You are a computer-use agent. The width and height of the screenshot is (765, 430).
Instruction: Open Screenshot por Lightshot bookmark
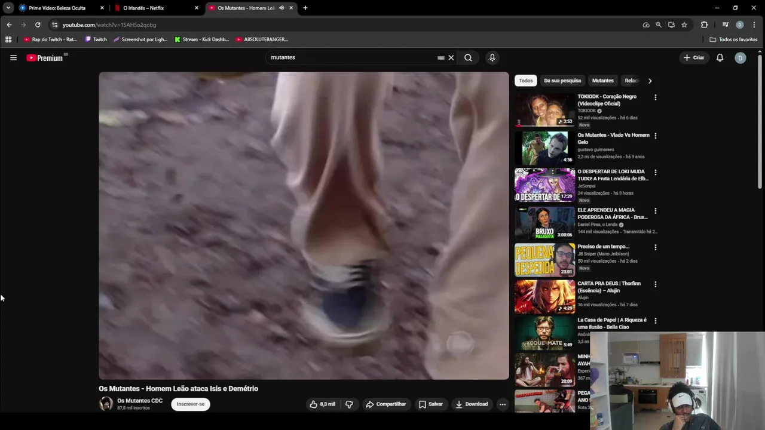tap(140, 39)
